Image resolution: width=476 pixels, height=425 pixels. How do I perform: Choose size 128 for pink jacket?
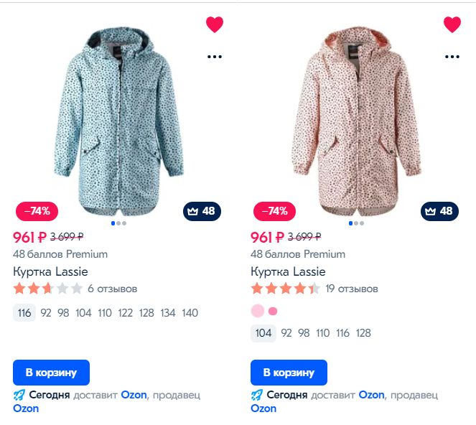tap(363, 333)
